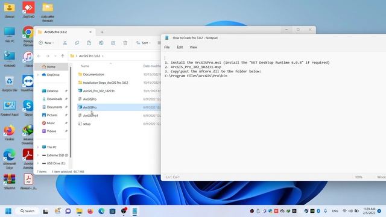386x217 pixels.
Task: Close the ArcGIS Pro 3.0.2 Explorer tab
Action: pos(90,32)
